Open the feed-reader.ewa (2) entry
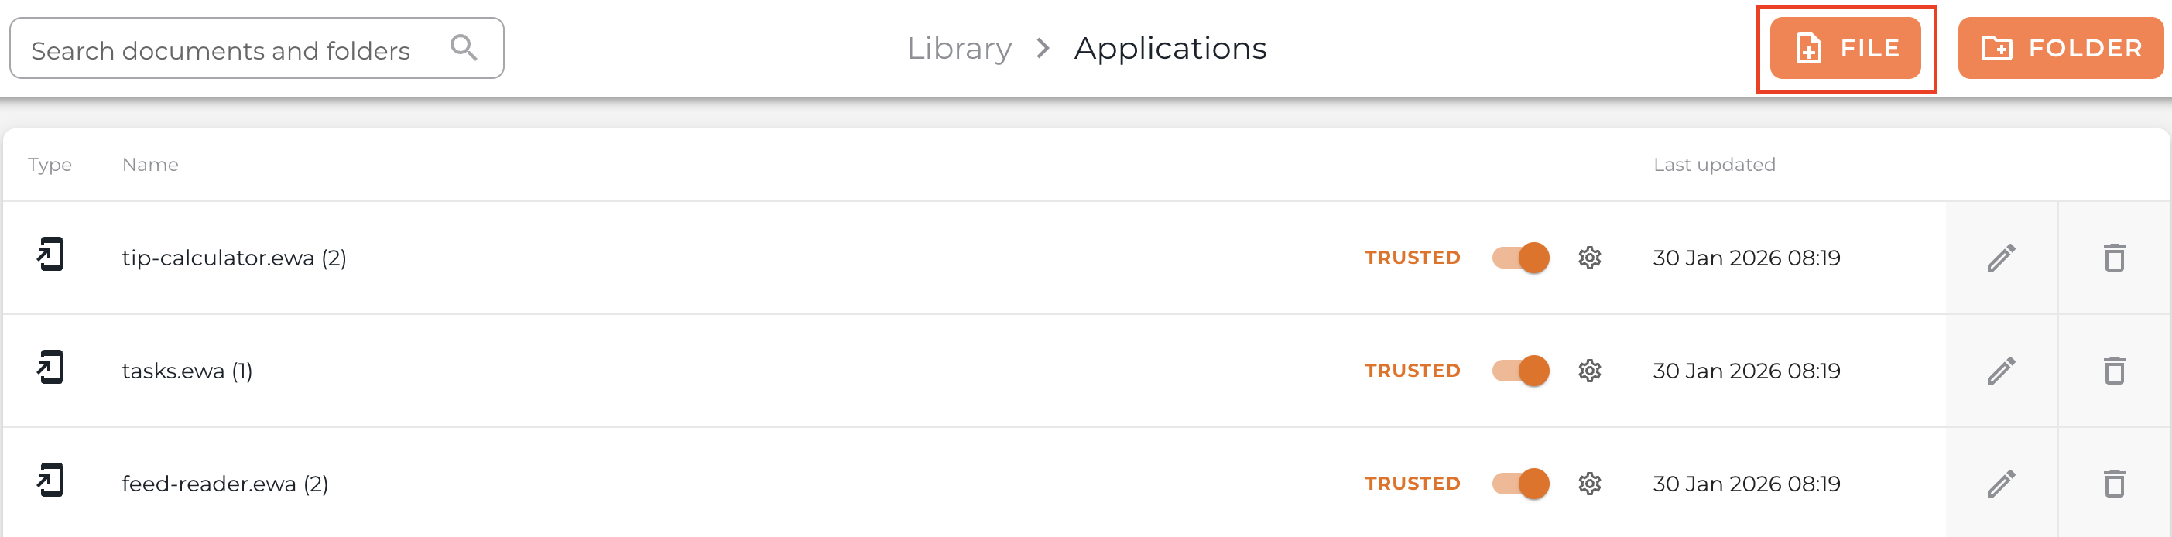This screenshot has width=2172, height=537. (224, 484)
